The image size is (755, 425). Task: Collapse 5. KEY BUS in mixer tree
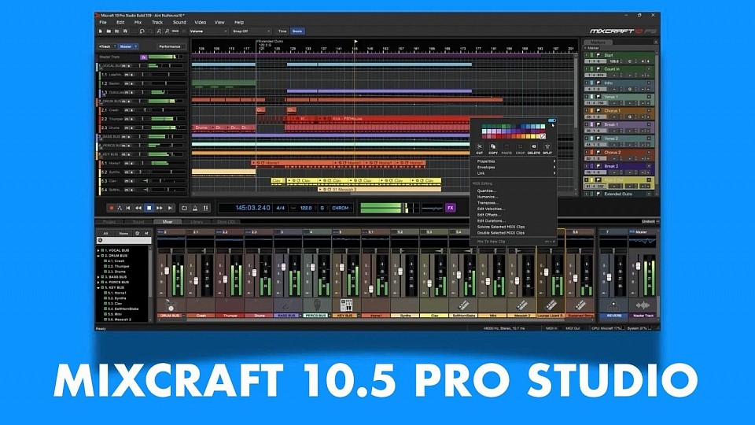[x=99, y=288]
